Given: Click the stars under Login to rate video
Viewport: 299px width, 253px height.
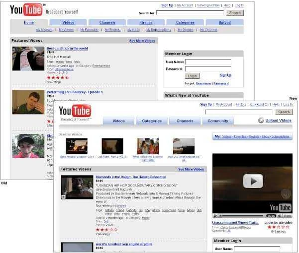Looking at the screenshot, I should tap(279, 227).
